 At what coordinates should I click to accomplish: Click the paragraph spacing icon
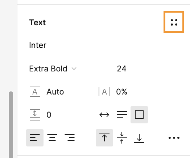click(35, 115)
